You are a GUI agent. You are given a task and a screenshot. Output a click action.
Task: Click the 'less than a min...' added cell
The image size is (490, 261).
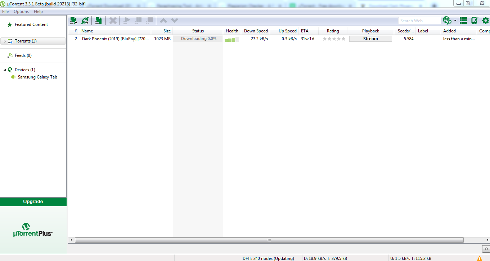click(459, 39)
